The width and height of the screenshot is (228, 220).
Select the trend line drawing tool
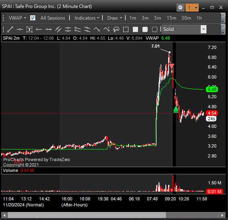10,29
